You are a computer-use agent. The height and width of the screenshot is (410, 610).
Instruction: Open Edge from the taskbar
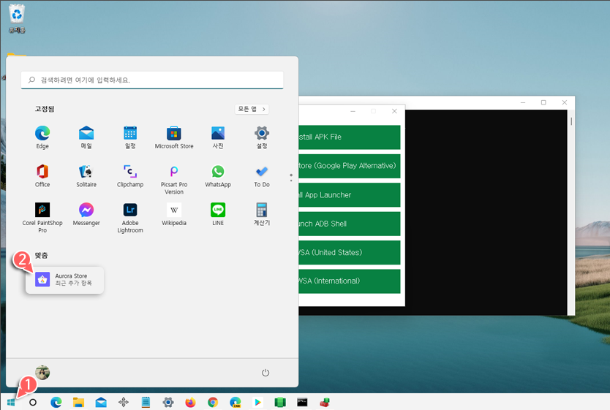(56, 402)
